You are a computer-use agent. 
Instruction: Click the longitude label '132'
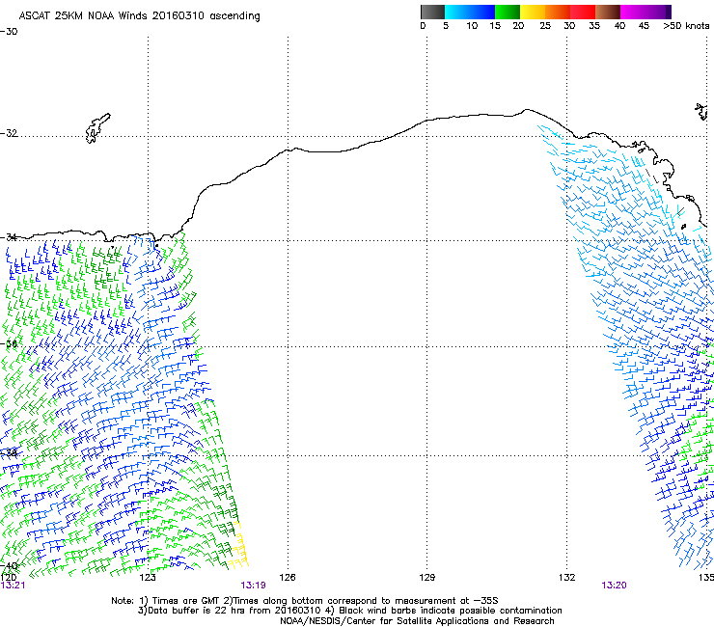[x=566, y=578]
